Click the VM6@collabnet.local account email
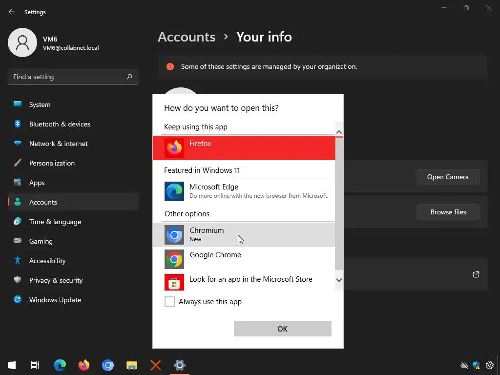 pyautogui.click(x=71, y=48)
